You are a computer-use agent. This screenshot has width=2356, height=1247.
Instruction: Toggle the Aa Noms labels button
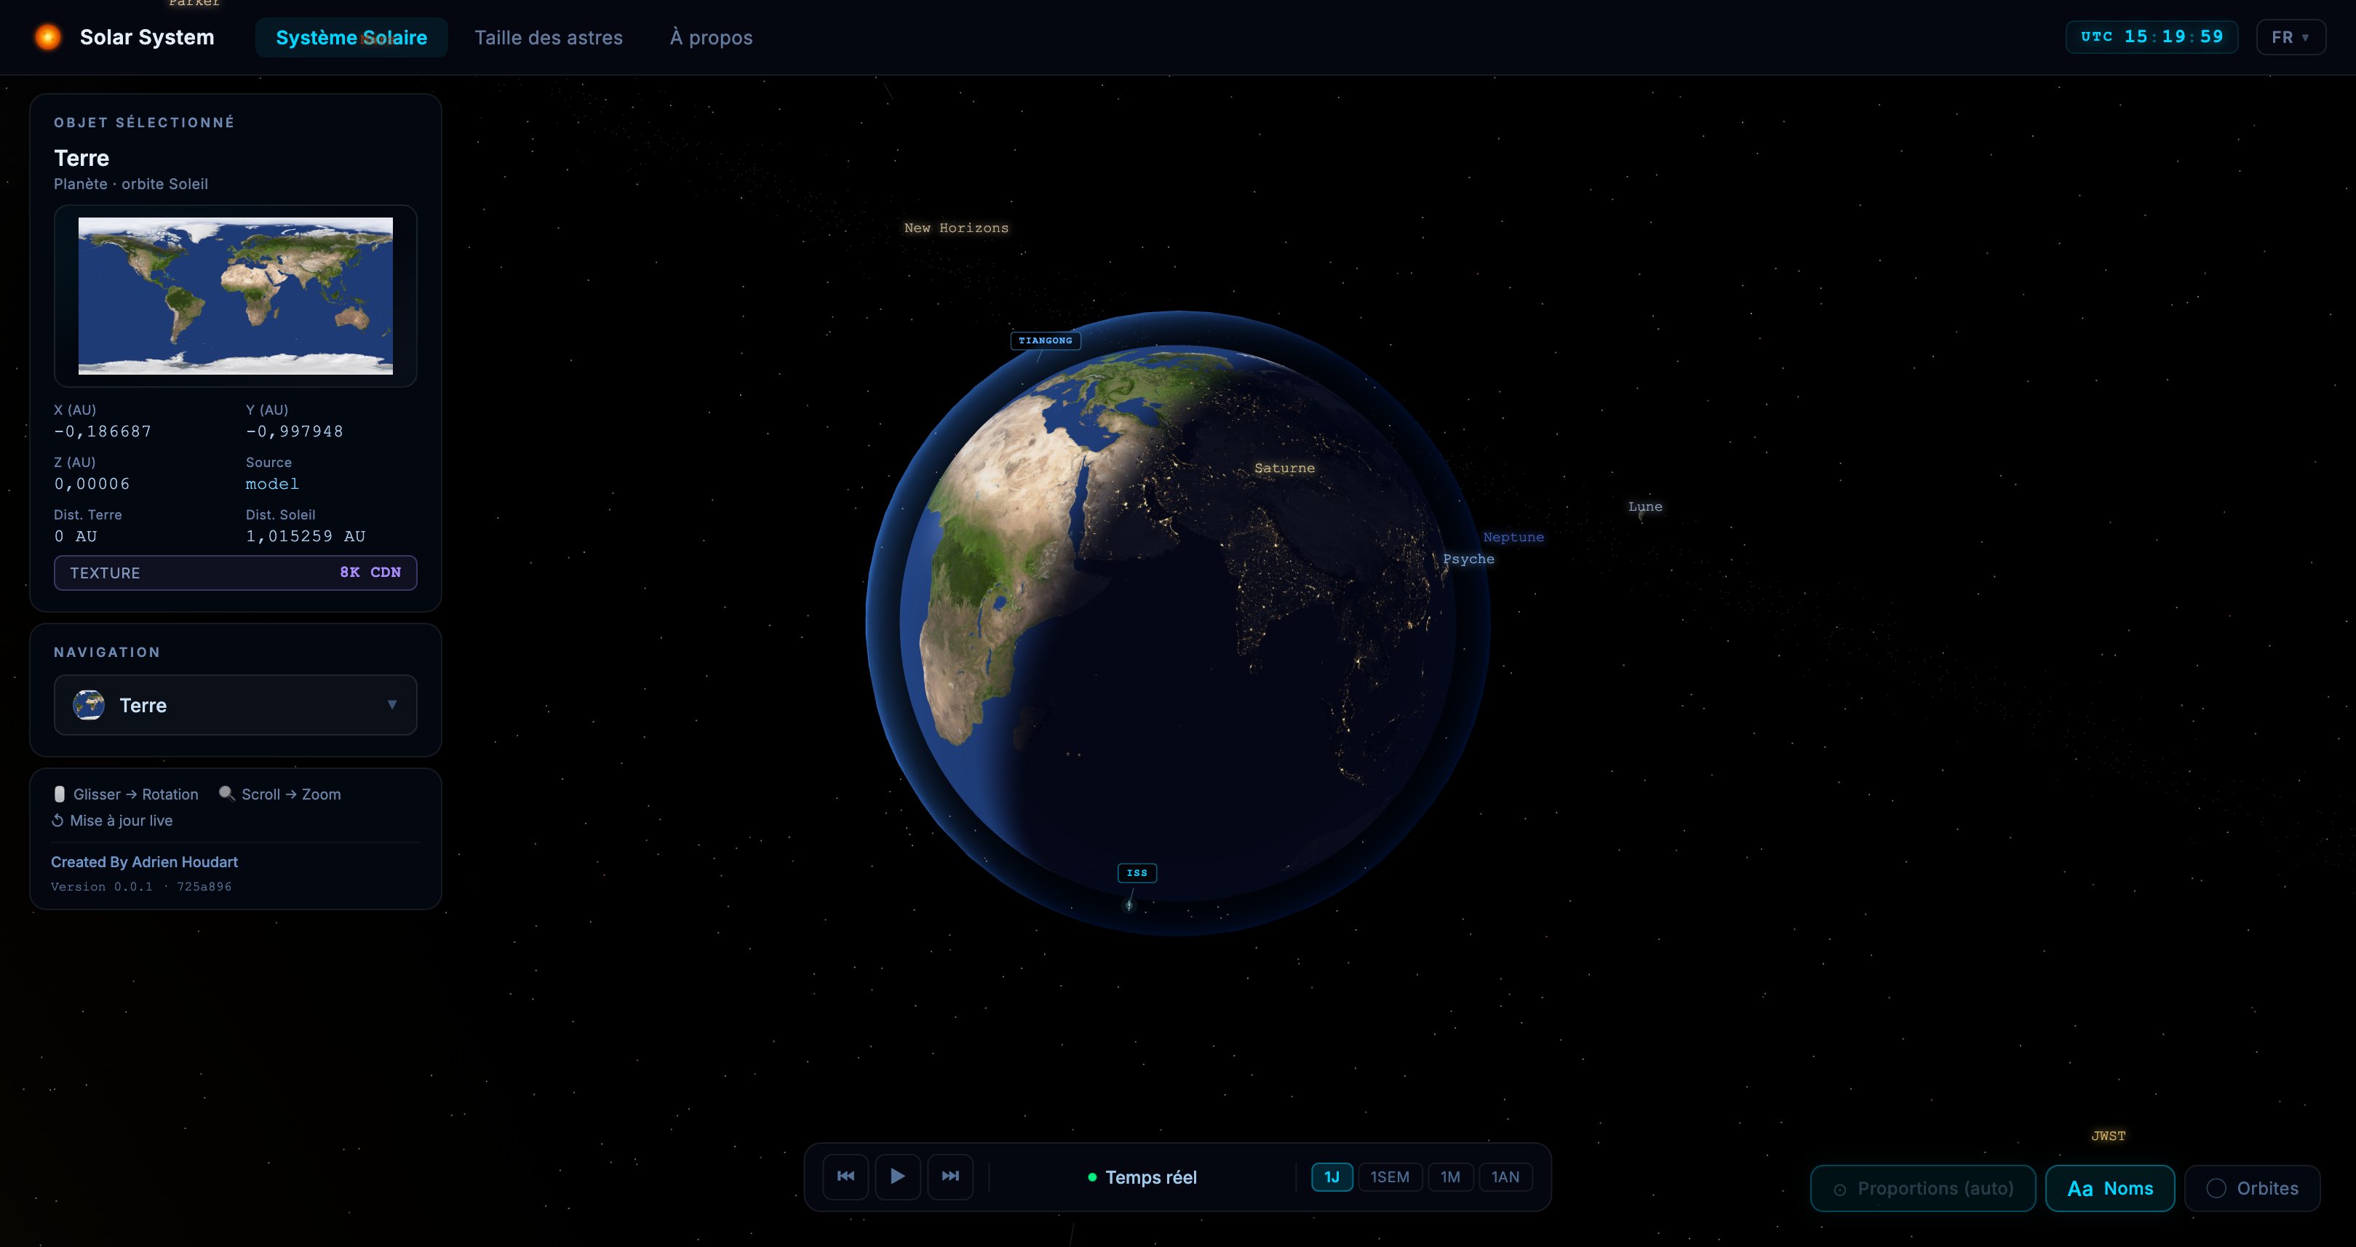tap(2110, 1189)
